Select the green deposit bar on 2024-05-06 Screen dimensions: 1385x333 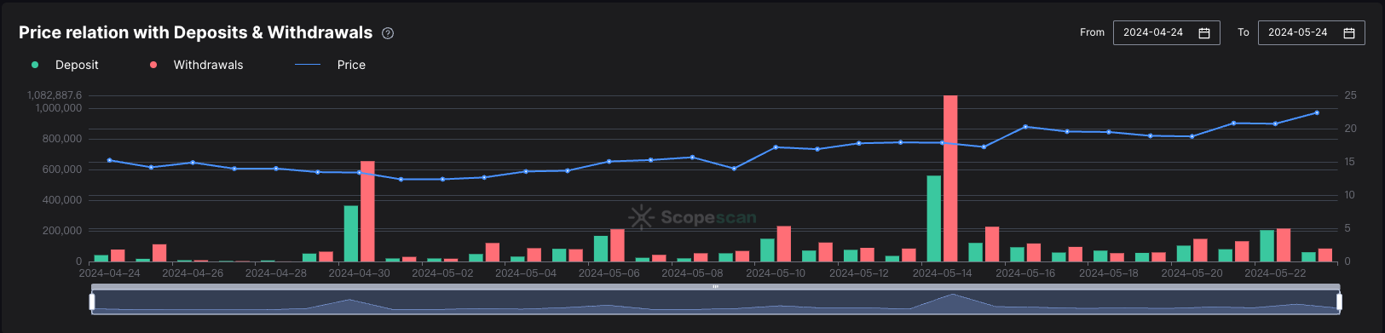601,249
